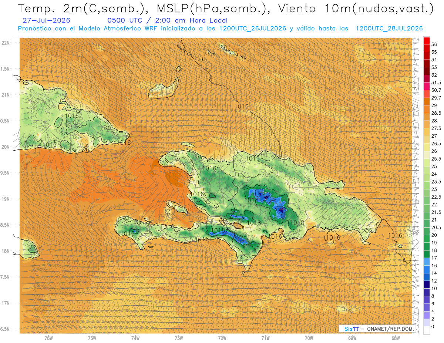Click the legend value "8"
The image size is (444, 343).
[x=433, y=296]
